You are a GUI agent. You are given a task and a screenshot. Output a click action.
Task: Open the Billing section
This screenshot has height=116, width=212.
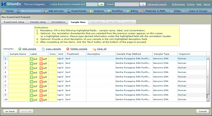point(132,11)
